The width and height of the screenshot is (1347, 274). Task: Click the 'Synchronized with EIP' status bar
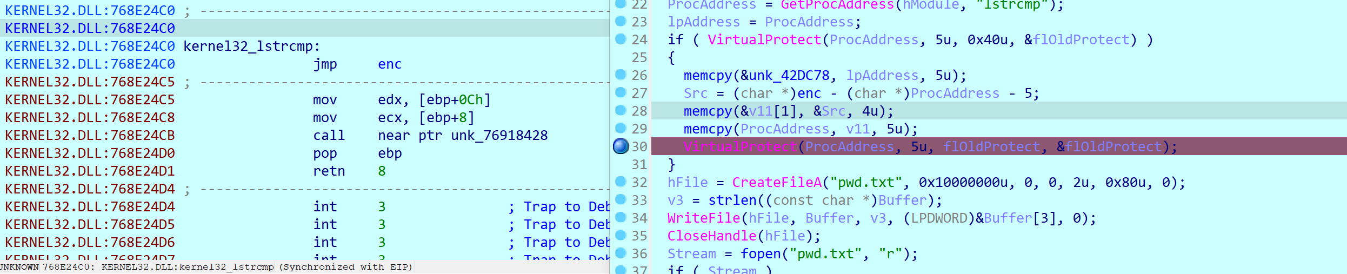[x=345, y=267]
